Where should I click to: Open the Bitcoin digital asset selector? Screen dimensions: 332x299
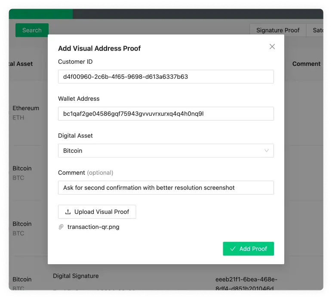coord(166,151)
